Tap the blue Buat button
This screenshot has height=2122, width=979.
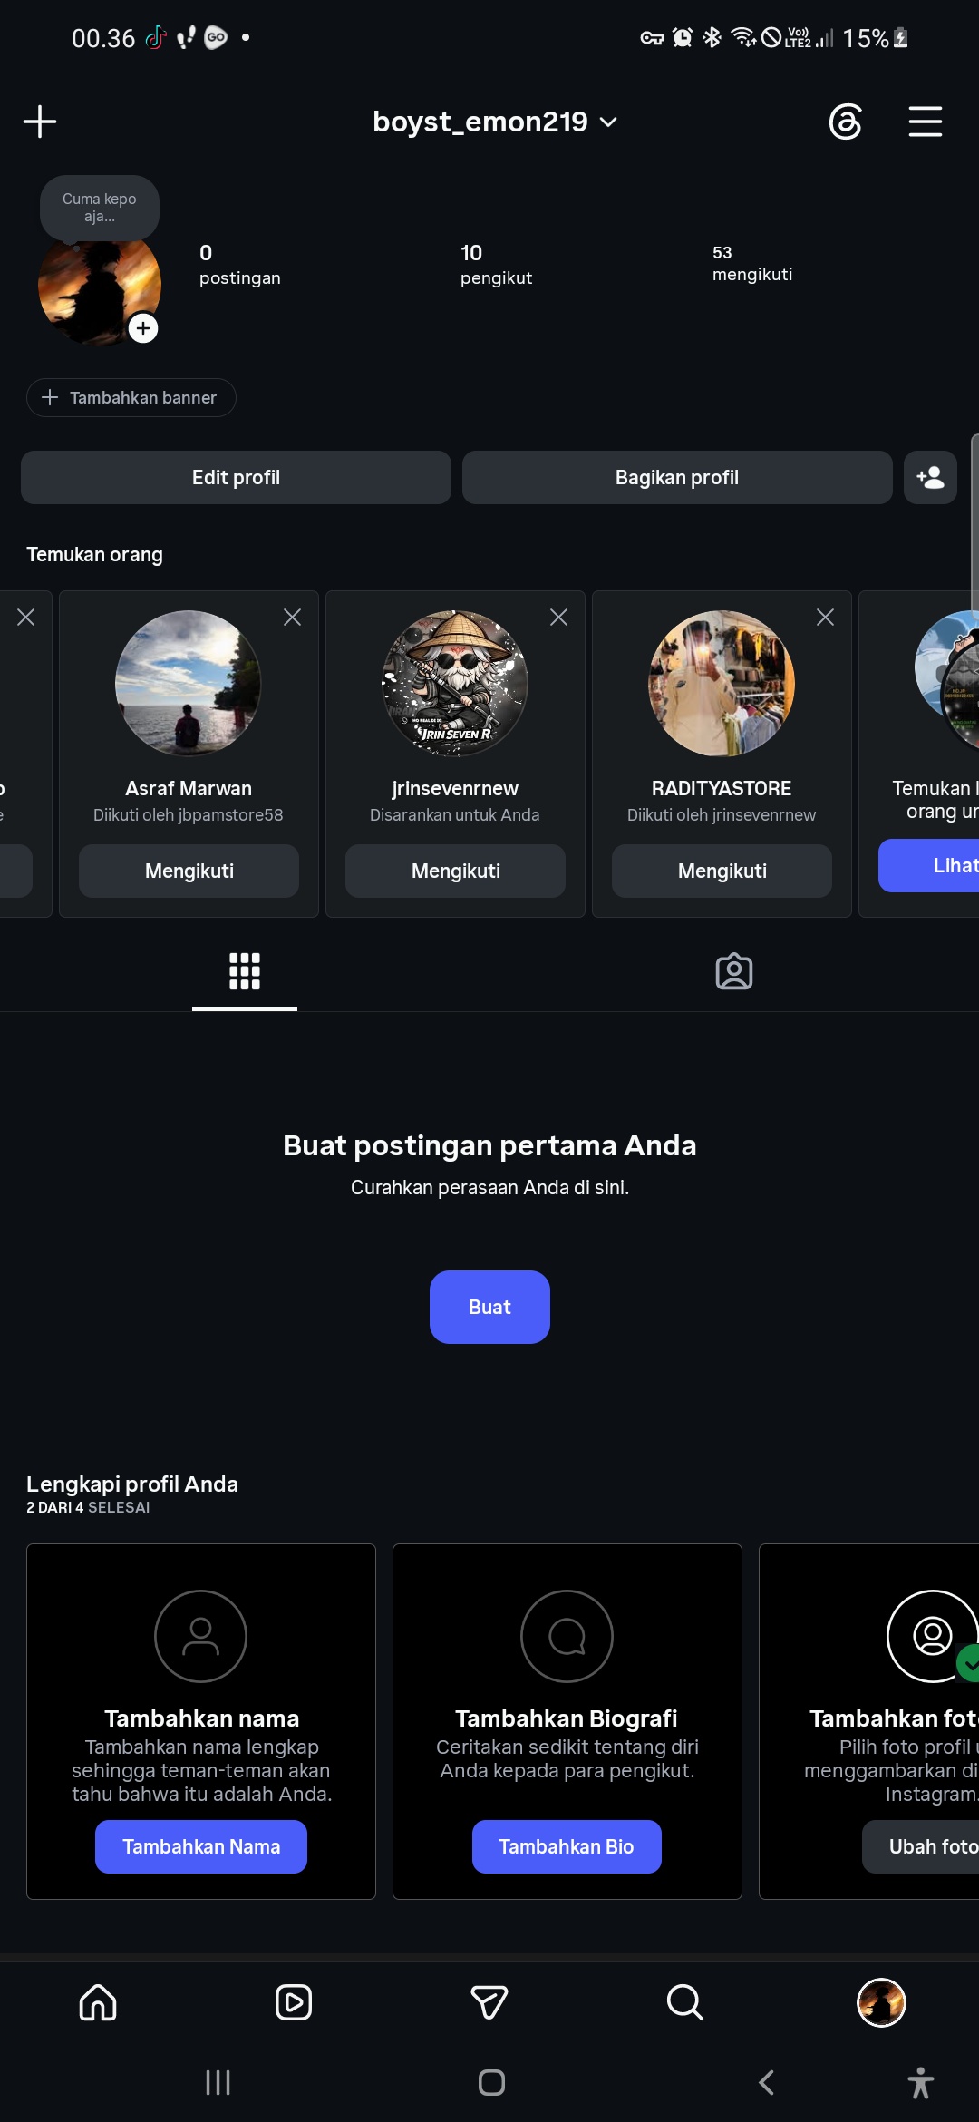pyautogui.click(x=489, y=1307)
